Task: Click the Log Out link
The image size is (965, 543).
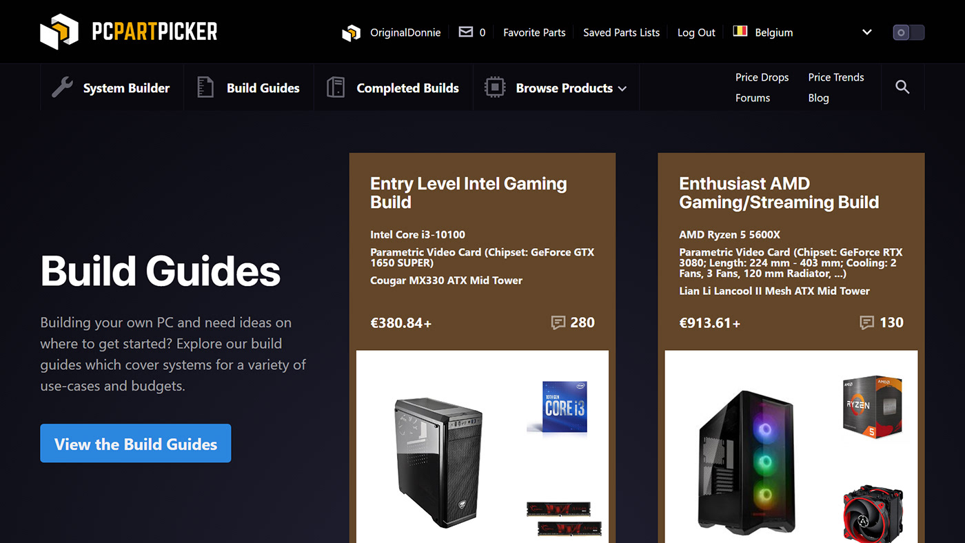Action: tap(696, 32)
